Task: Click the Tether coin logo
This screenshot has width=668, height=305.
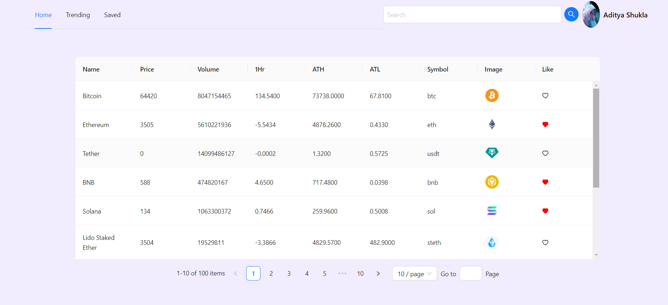Action: tap(492, 153)
